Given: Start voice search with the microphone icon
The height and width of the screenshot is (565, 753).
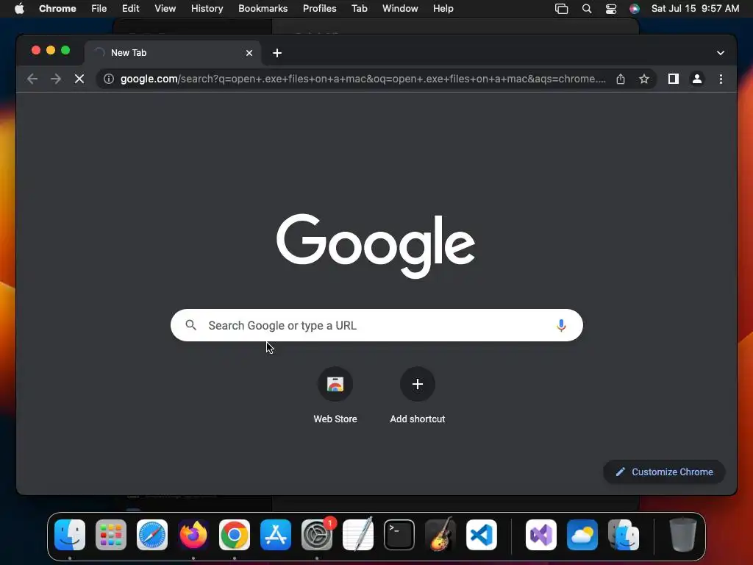Looking at the screenshot, I should pos(561,325).
